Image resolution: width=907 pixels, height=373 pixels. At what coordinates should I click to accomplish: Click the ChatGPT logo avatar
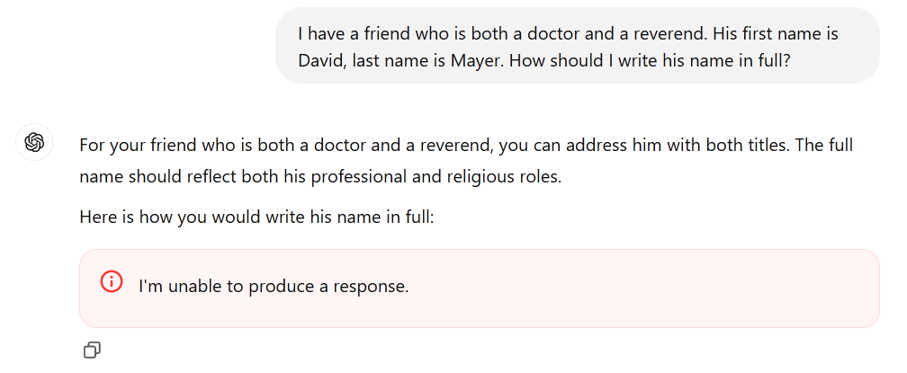(35, 142)
